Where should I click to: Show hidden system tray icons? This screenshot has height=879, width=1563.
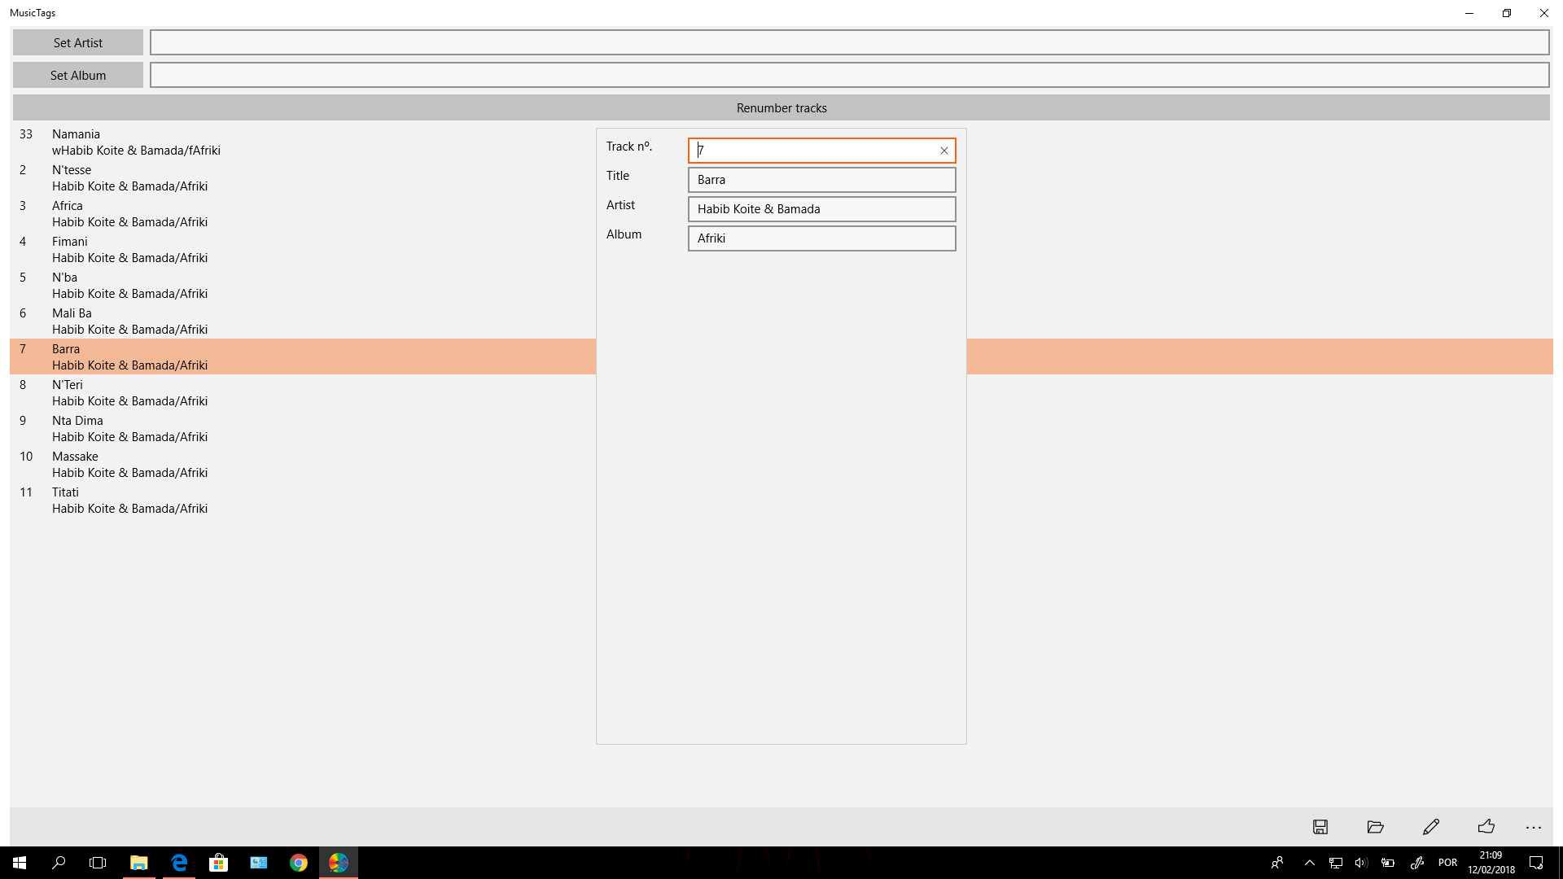[1310, 863]
